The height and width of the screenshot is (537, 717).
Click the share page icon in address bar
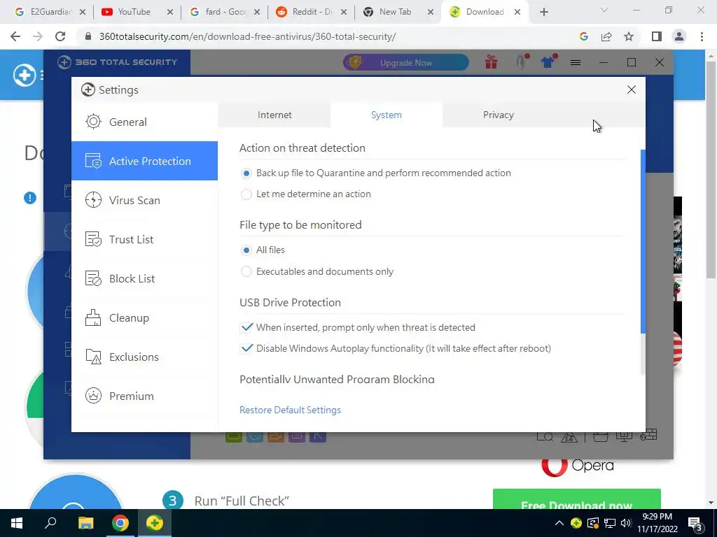pos(606,36)
